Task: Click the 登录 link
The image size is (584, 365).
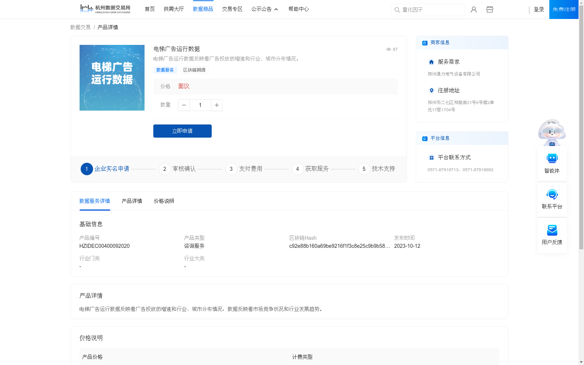Action: click(539, 9)
